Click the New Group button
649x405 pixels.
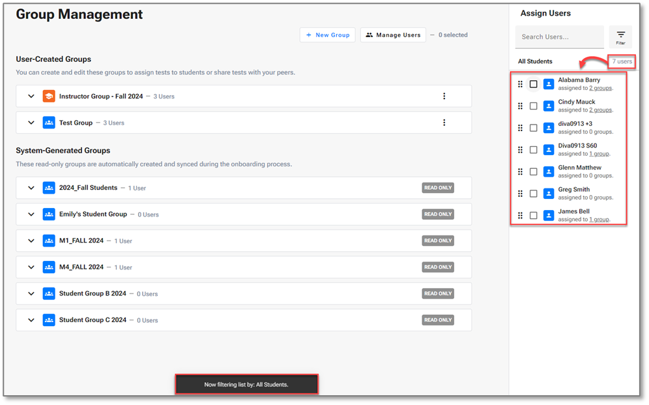pyautogui.click(x=328, y=35)
